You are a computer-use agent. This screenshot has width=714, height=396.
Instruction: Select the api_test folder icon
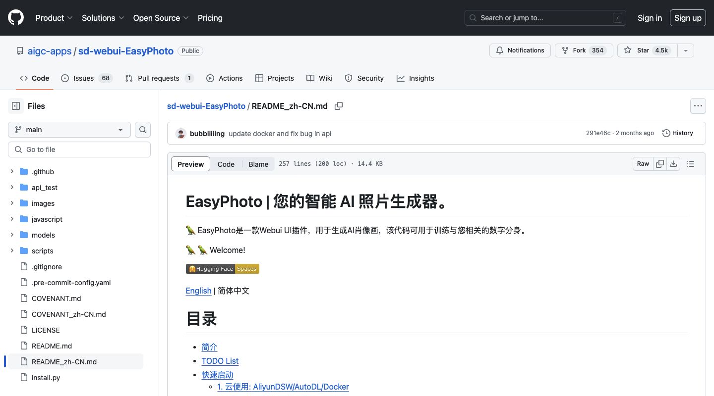tap(24, 188)
